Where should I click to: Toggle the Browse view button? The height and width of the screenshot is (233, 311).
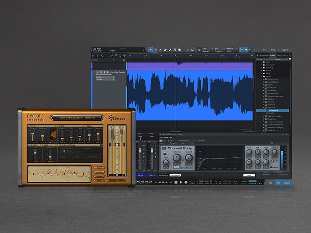click(x=287, y=183)
